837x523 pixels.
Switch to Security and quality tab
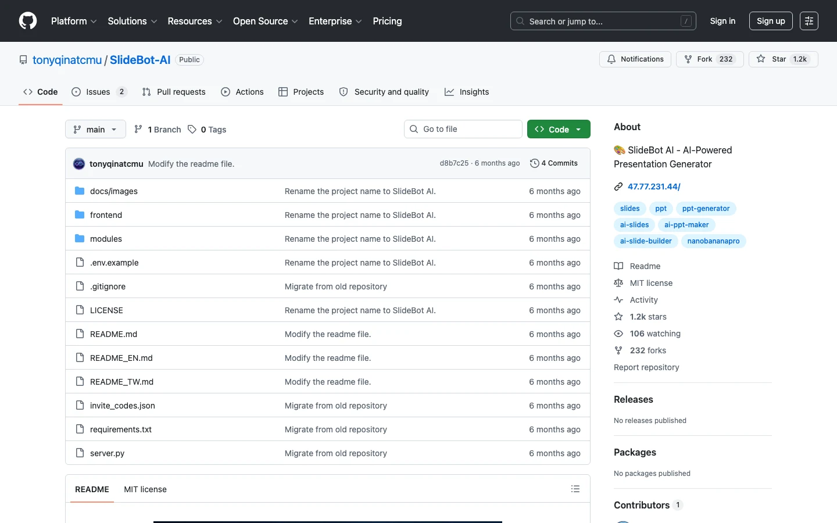[x=384, y=92]
